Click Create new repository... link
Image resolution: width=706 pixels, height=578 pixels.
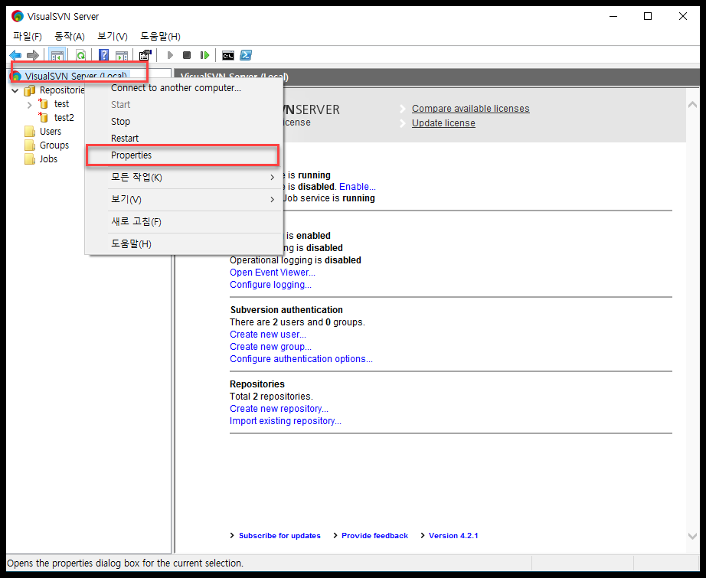click(x=279, y=409)
